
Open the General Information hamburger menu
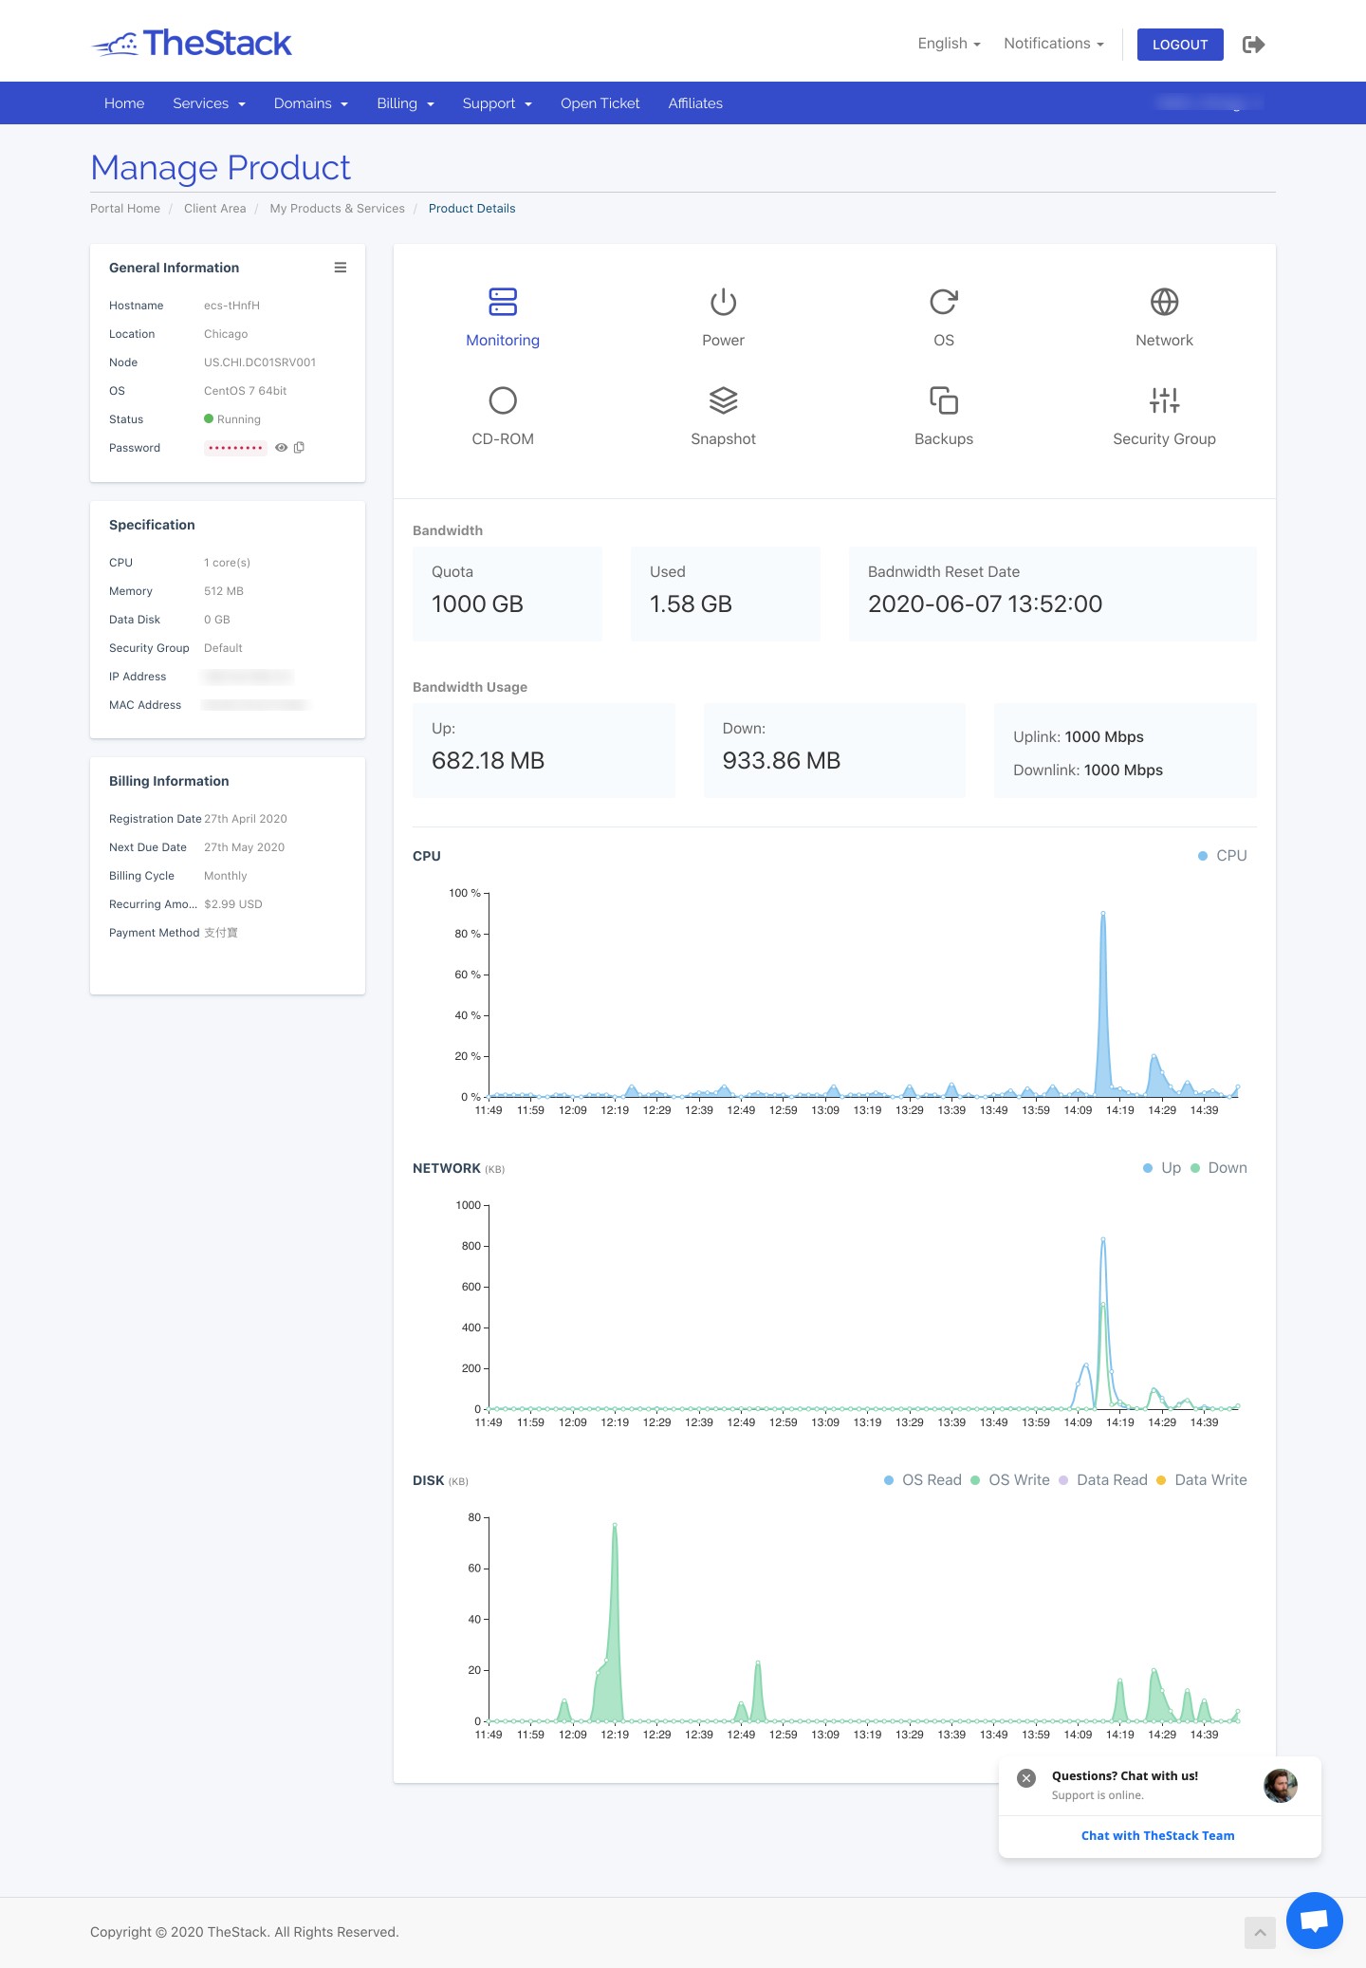coord(341,268)
